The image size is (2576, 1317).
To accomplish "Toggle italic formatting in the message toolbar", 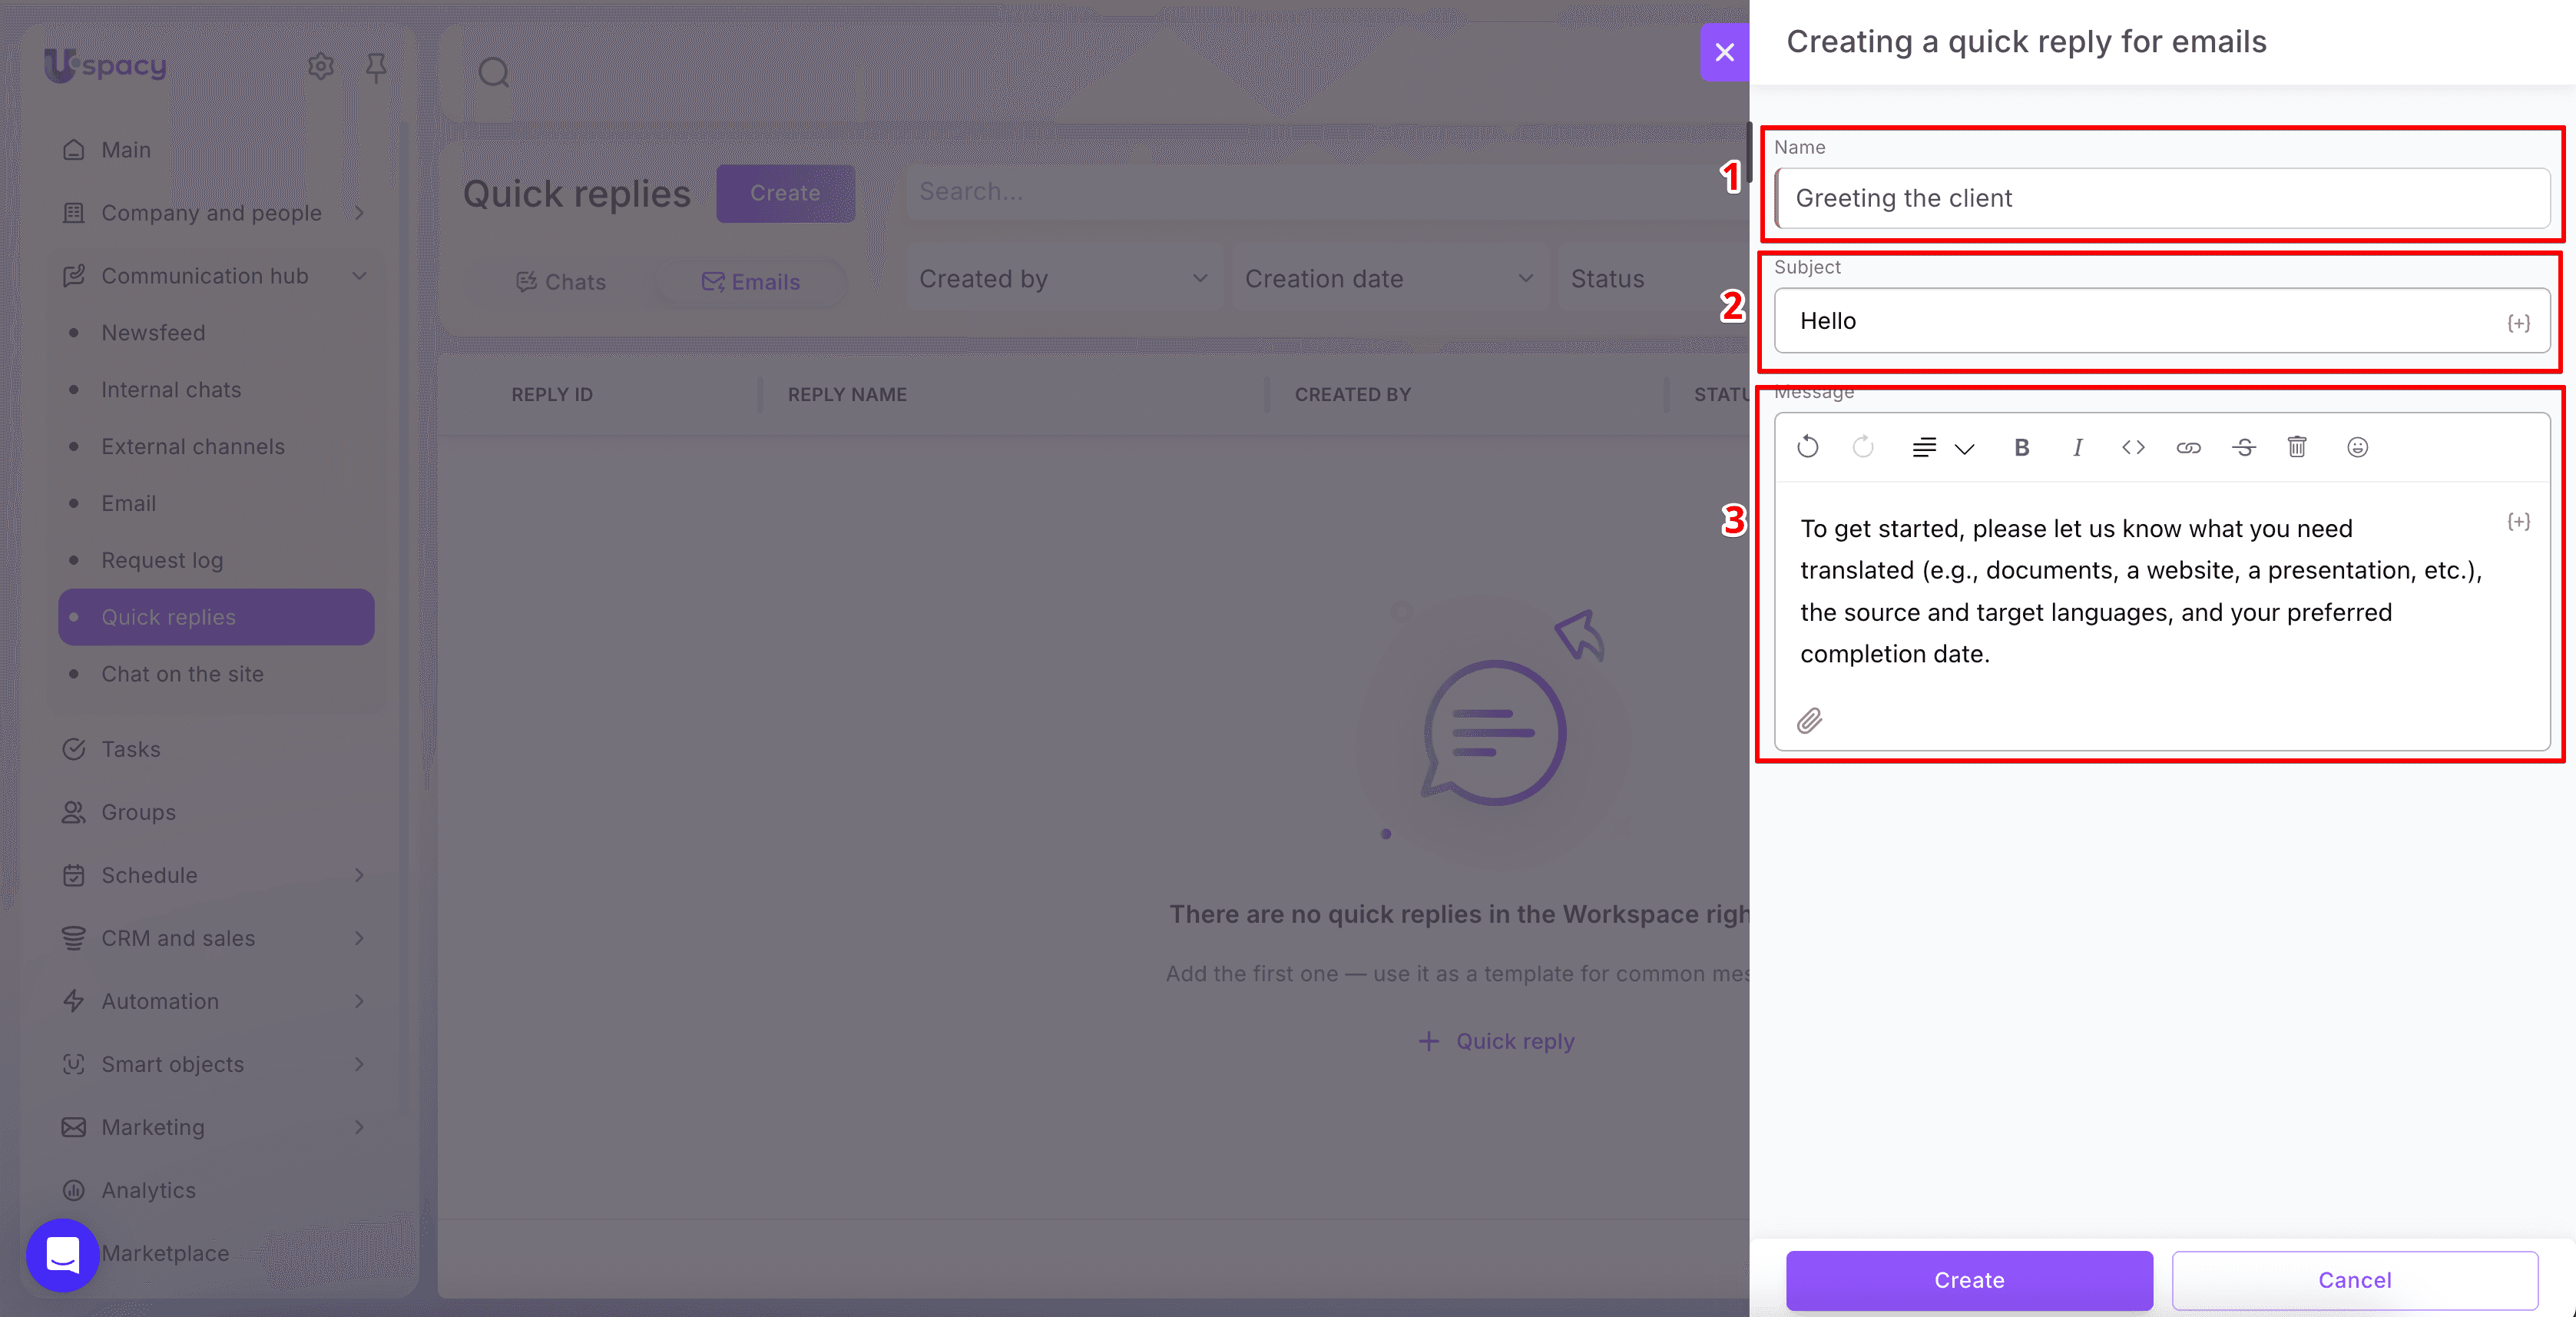I will pos(2077,447).
